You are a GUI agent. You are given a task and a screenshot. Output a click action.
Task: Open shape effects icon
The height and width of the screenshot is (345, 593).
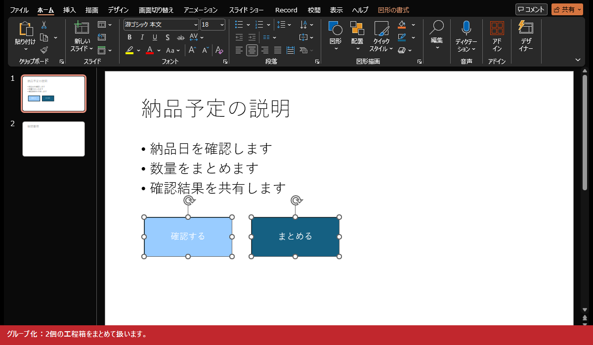[402, 50]
